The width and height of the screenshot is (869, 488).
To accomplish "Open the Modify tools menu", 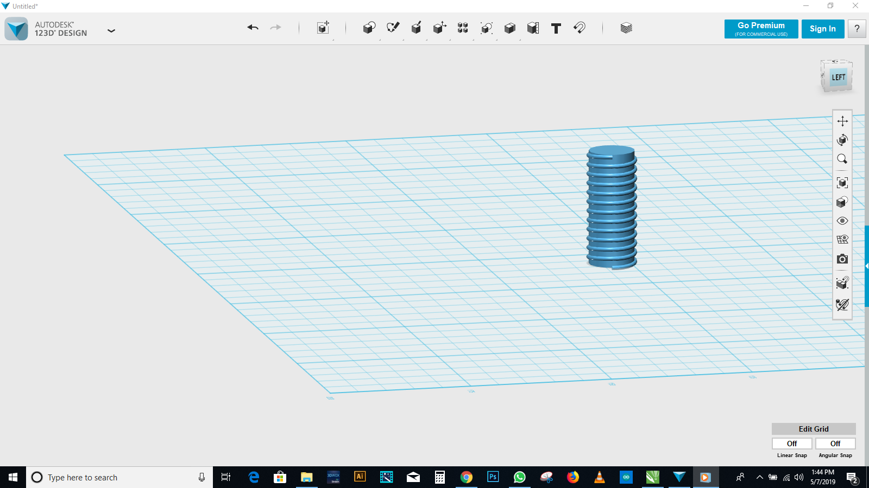I will tap(440, 28).
